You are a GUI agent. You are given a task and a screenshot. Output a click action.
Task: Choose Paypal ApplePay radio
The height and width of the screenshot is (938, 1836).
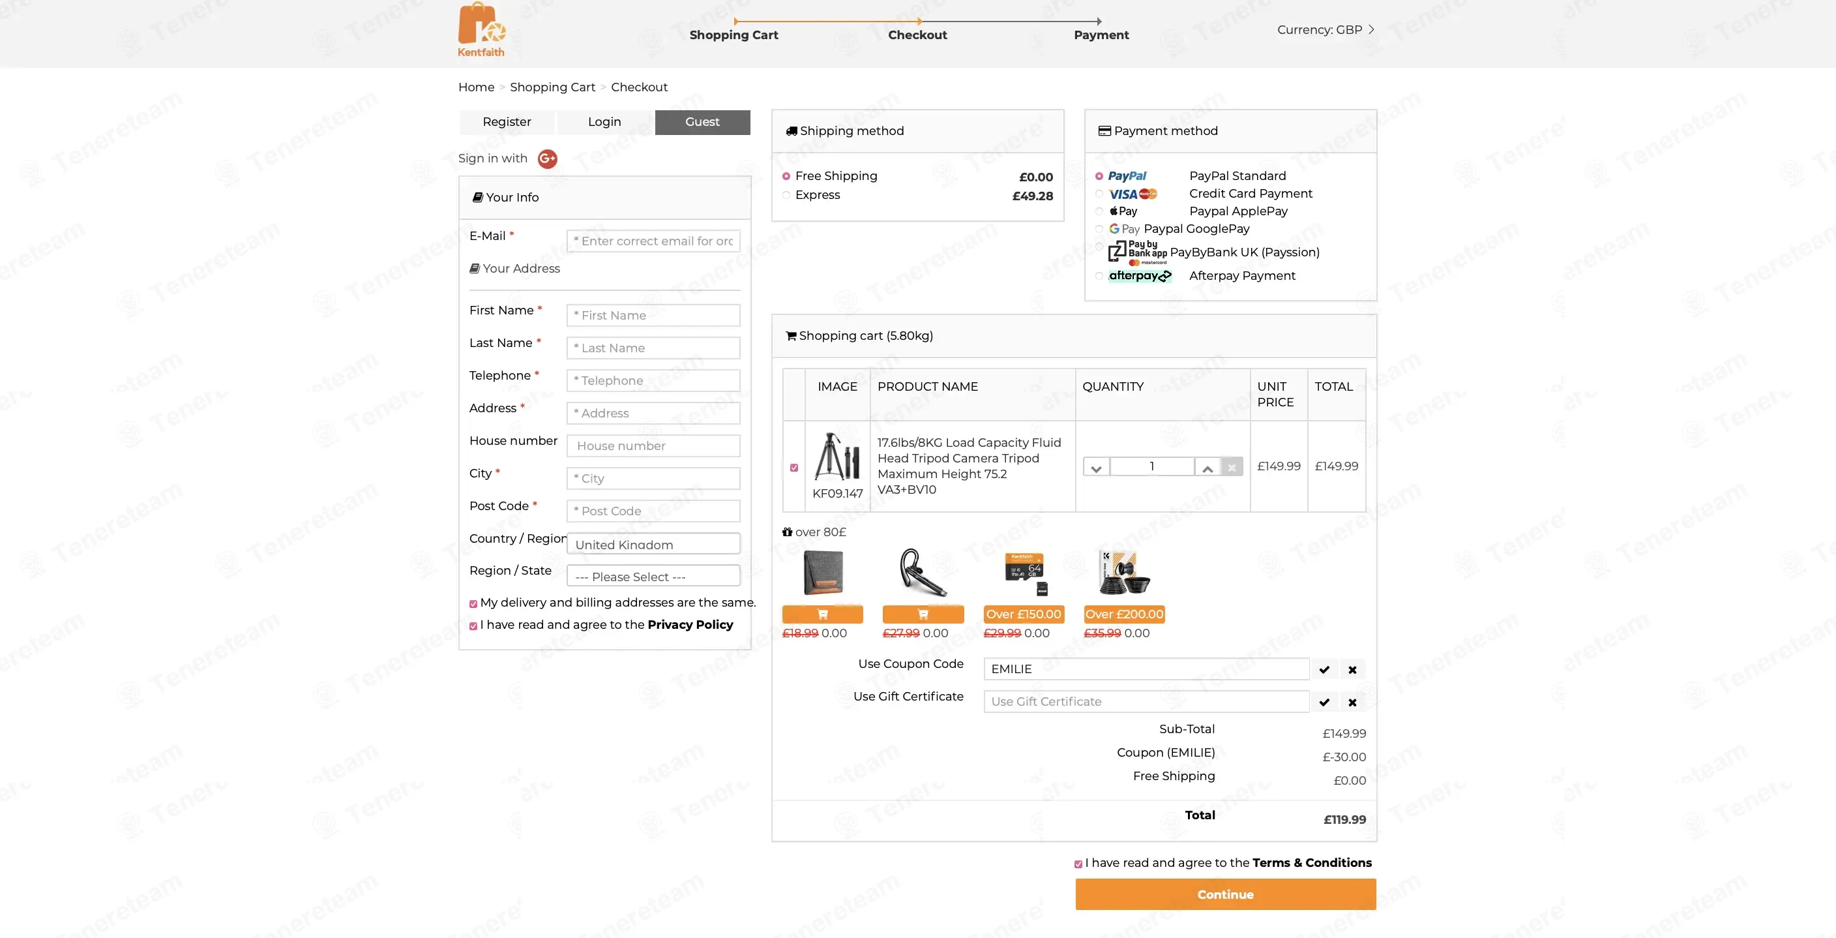[x=1099, y=211]
